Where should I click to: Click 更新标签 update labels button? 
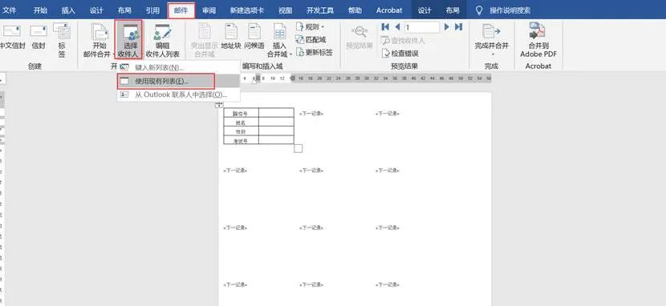pos(315,53)
